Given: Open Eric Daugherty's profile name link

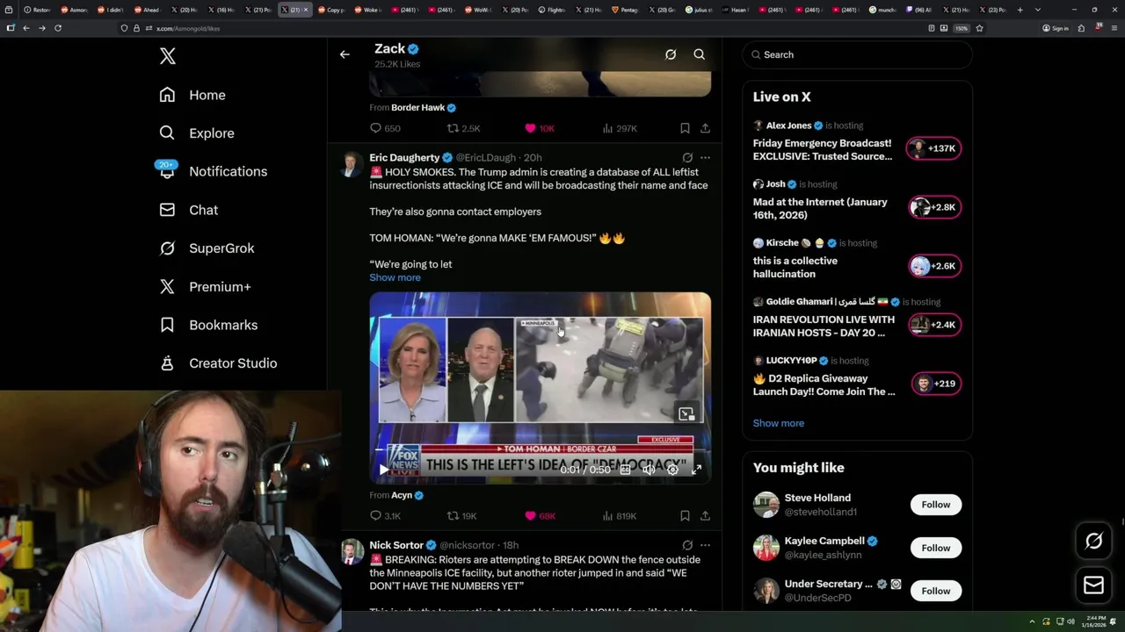Looking at the screenshot, I should coord(404,158).
